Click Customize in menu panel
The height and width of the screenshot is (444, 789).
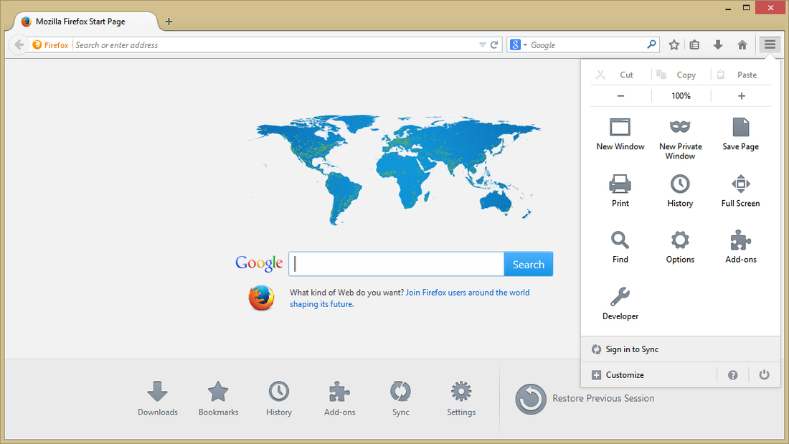click(x=648, y=375)
